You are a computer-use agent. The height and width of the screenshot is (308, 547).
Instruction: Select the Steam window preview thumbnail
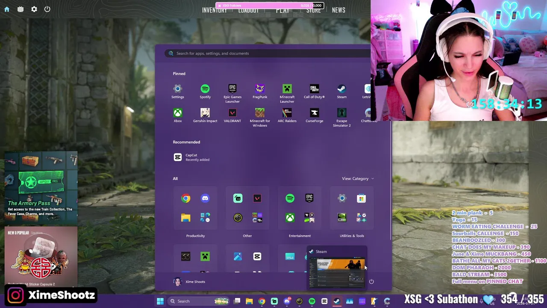337,272
